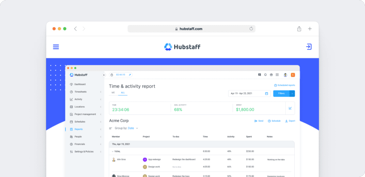
Task: Click the user avatar photo in top bar
Action: pyautogui.click(x=286, y=75)
